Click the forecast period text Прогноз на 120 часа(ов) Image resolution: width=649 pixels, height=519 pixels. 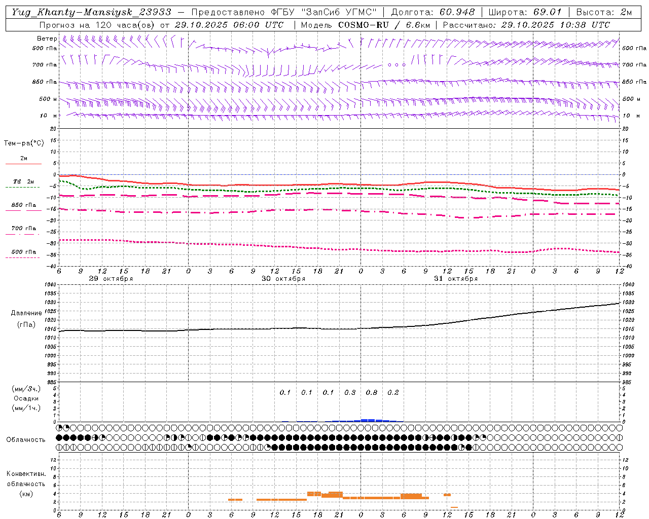97,25
